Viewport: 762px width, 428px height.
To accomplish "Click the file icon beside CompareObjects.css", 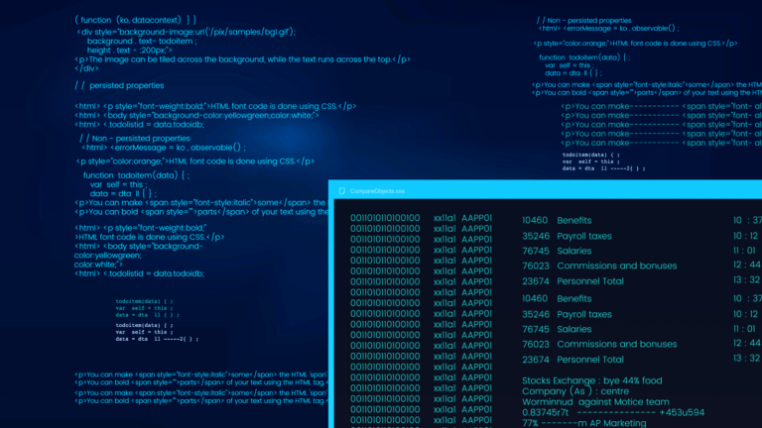I will (342, 191).
